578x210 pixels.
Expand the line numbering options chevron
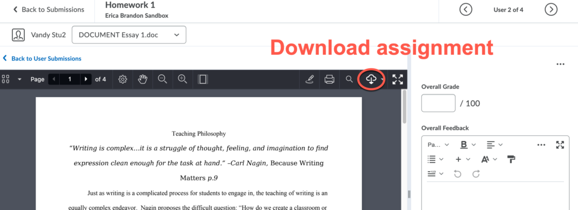[441, 173]
